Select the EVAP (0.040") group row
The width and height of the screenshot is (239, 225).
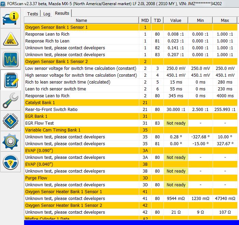(x=131, y=164)
